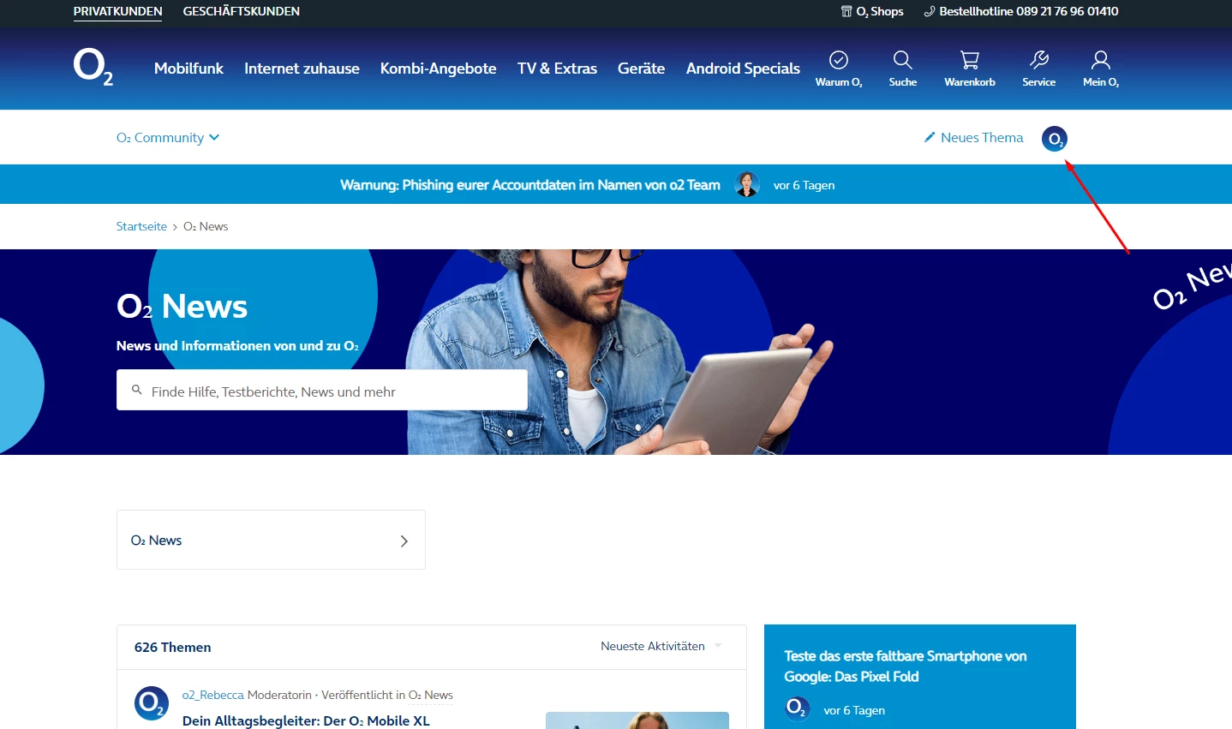Click the Neues Thema link
The height and width of the screenshot is (729, 1232).
982,137
